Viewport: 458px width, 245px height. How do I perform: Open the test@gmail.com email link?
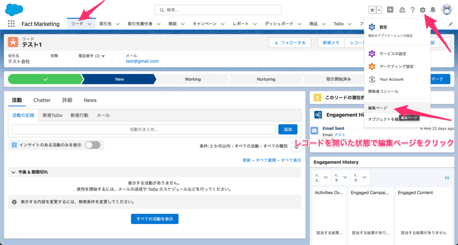point(142,61)
